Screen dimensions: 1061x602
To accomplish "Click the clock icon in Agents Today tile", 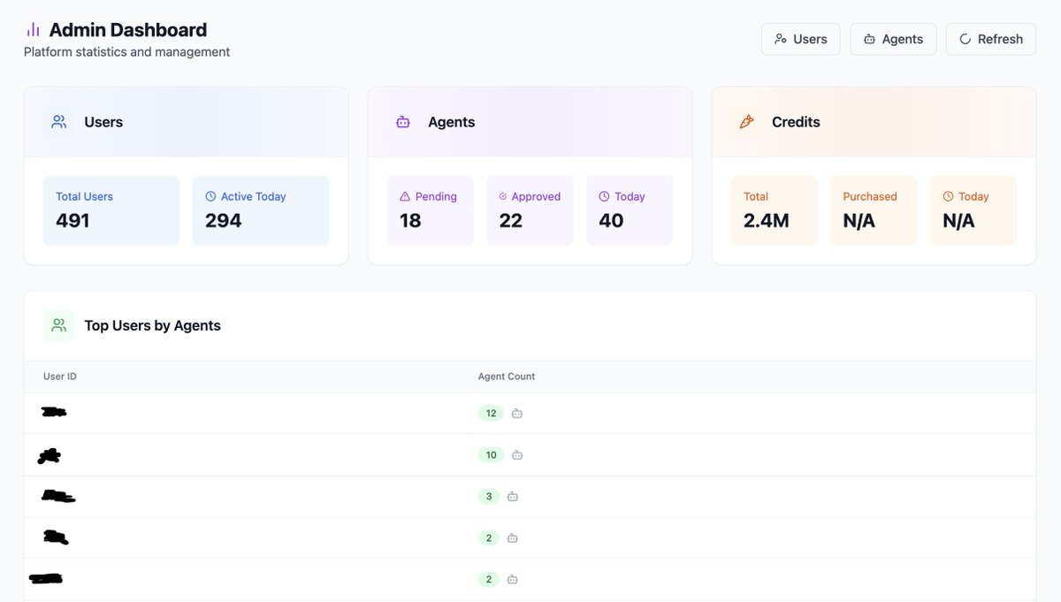I will (604, 196).
